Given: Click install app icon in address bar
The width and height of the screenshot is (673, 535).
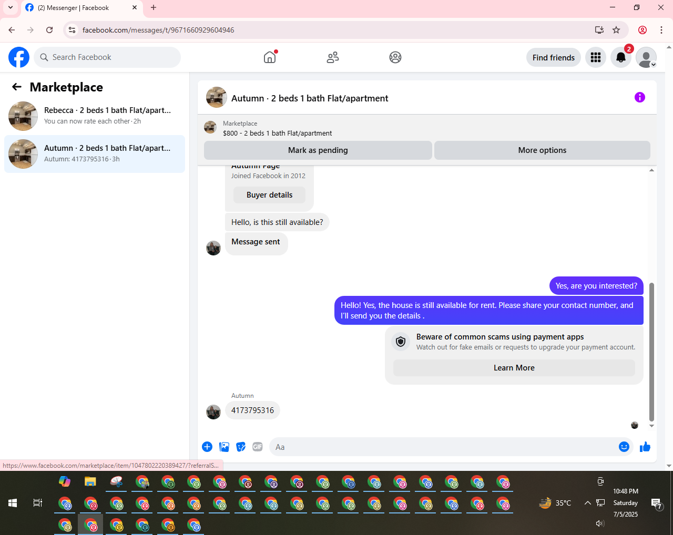Looking at the screenshot, I should click(x=599, y=30).
